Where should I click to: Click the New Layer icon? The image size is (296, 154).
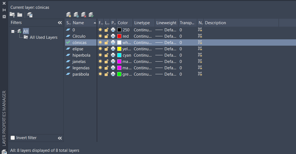69,15
